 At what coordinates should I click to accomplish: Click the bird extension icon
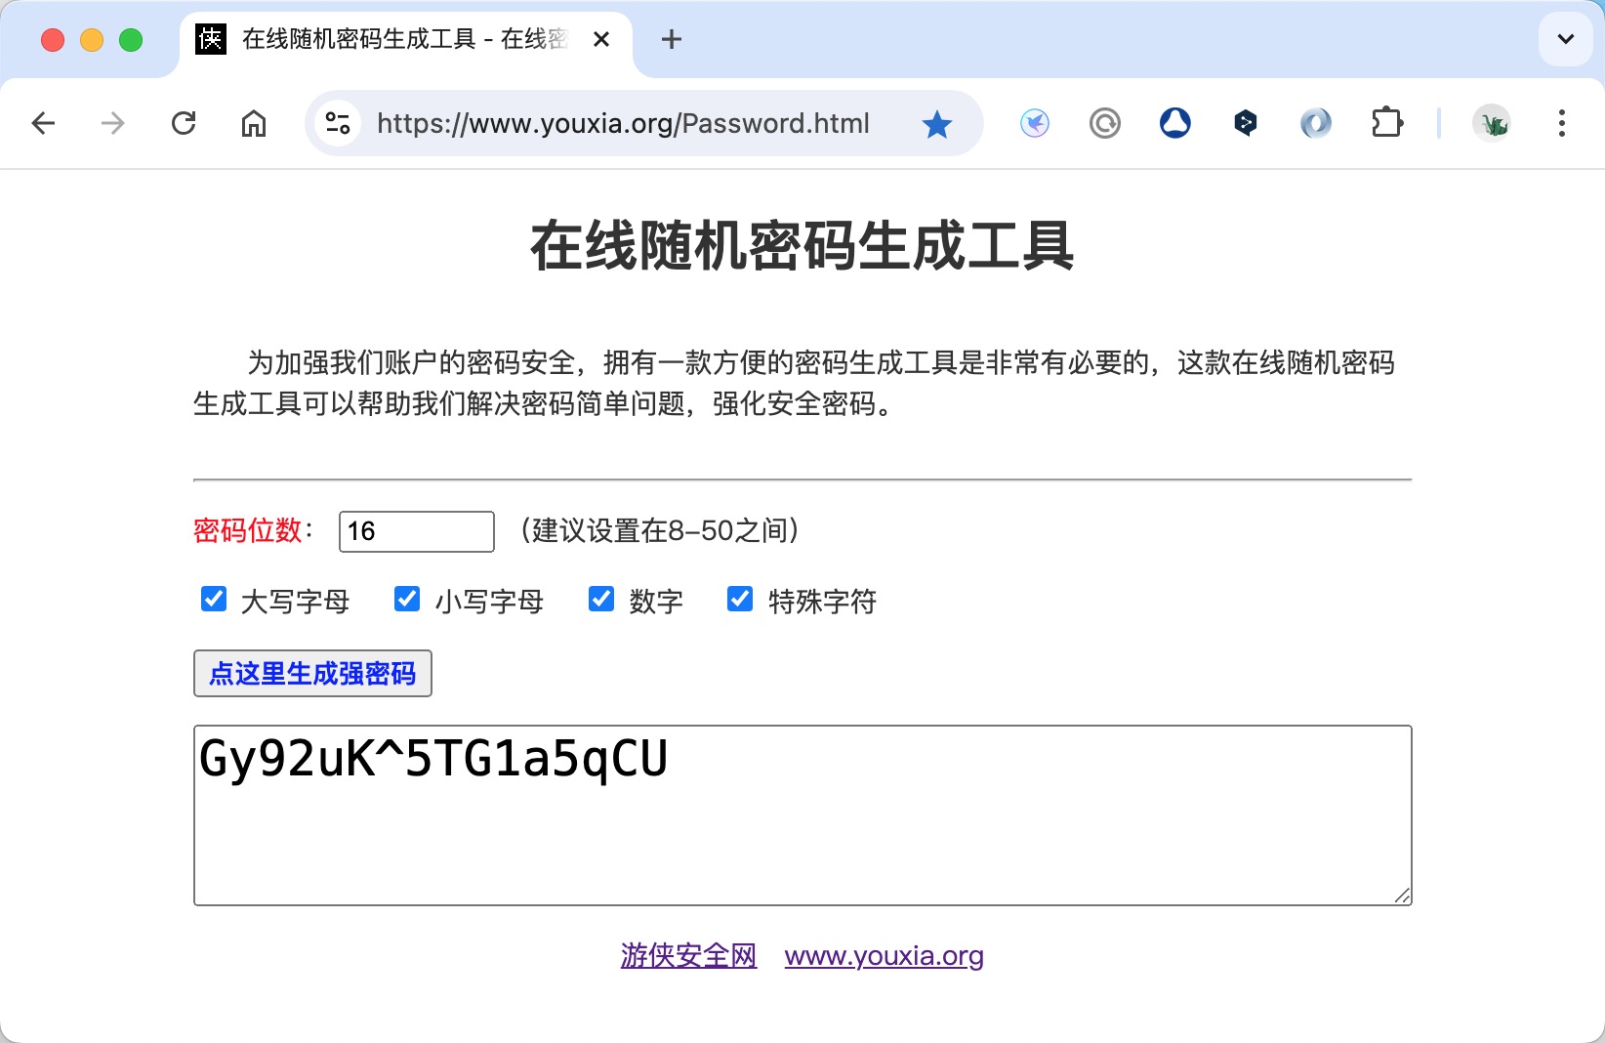click(x=1035, y=123)
